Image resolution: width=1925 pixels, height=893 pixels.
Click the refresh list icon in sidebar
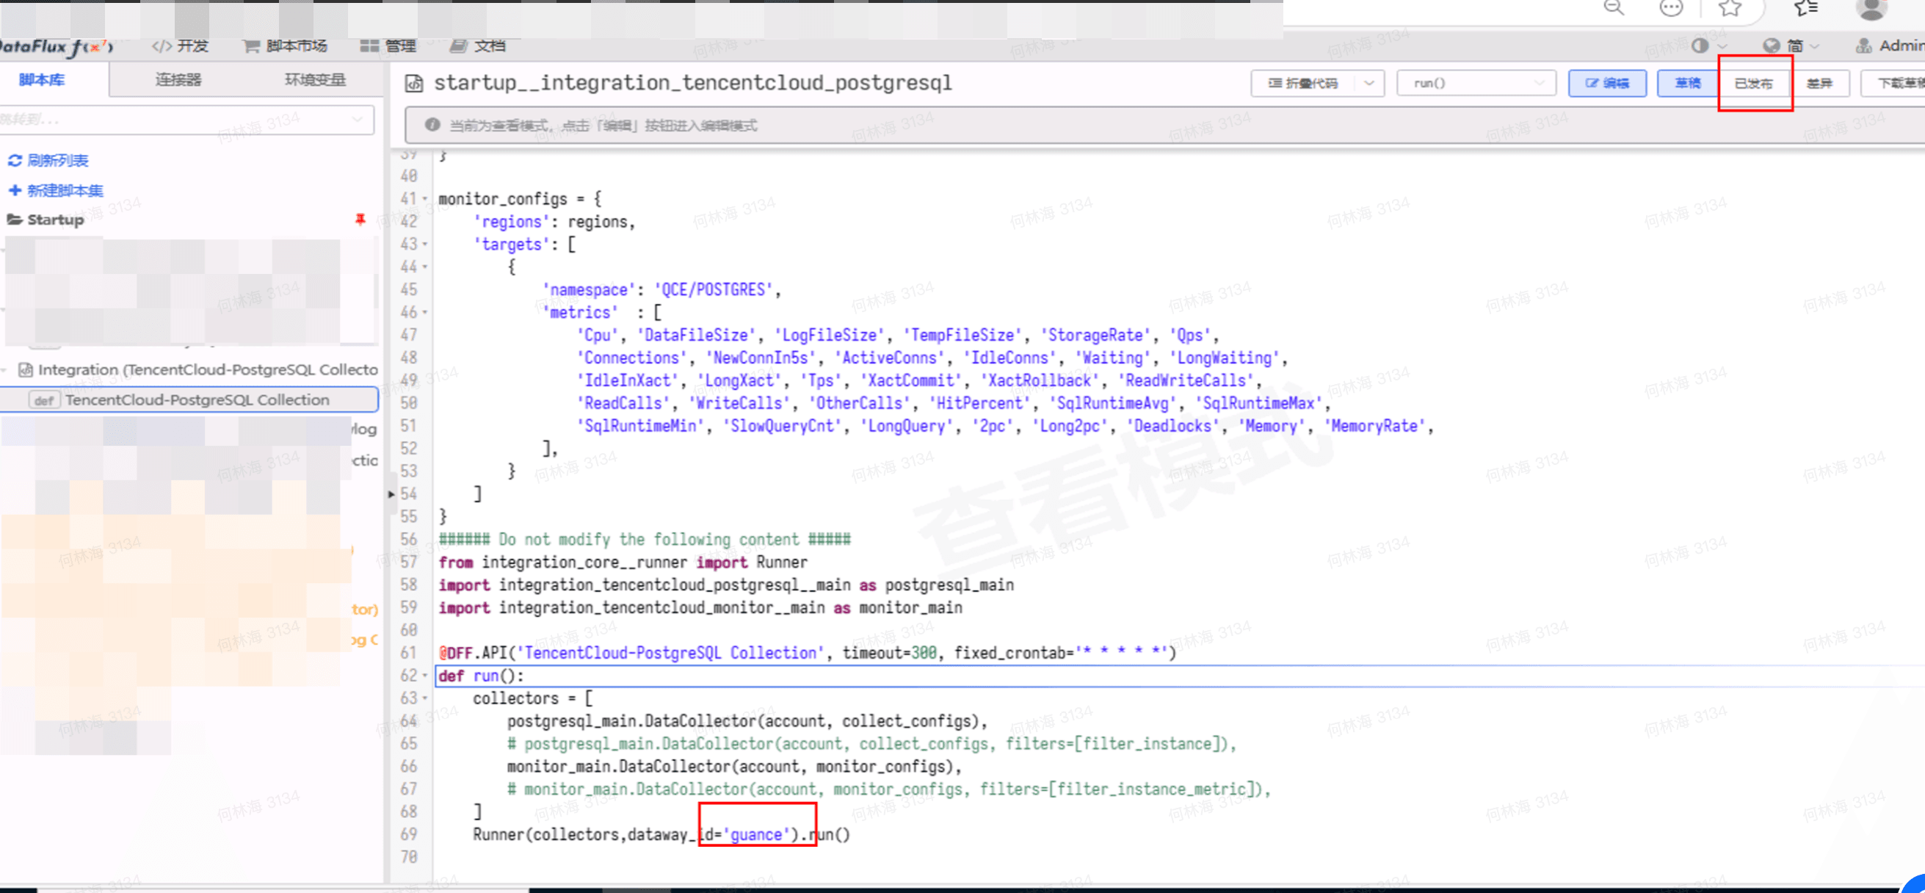14,161
